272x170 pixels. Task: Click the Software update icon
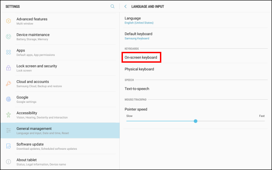click(8, 146)
